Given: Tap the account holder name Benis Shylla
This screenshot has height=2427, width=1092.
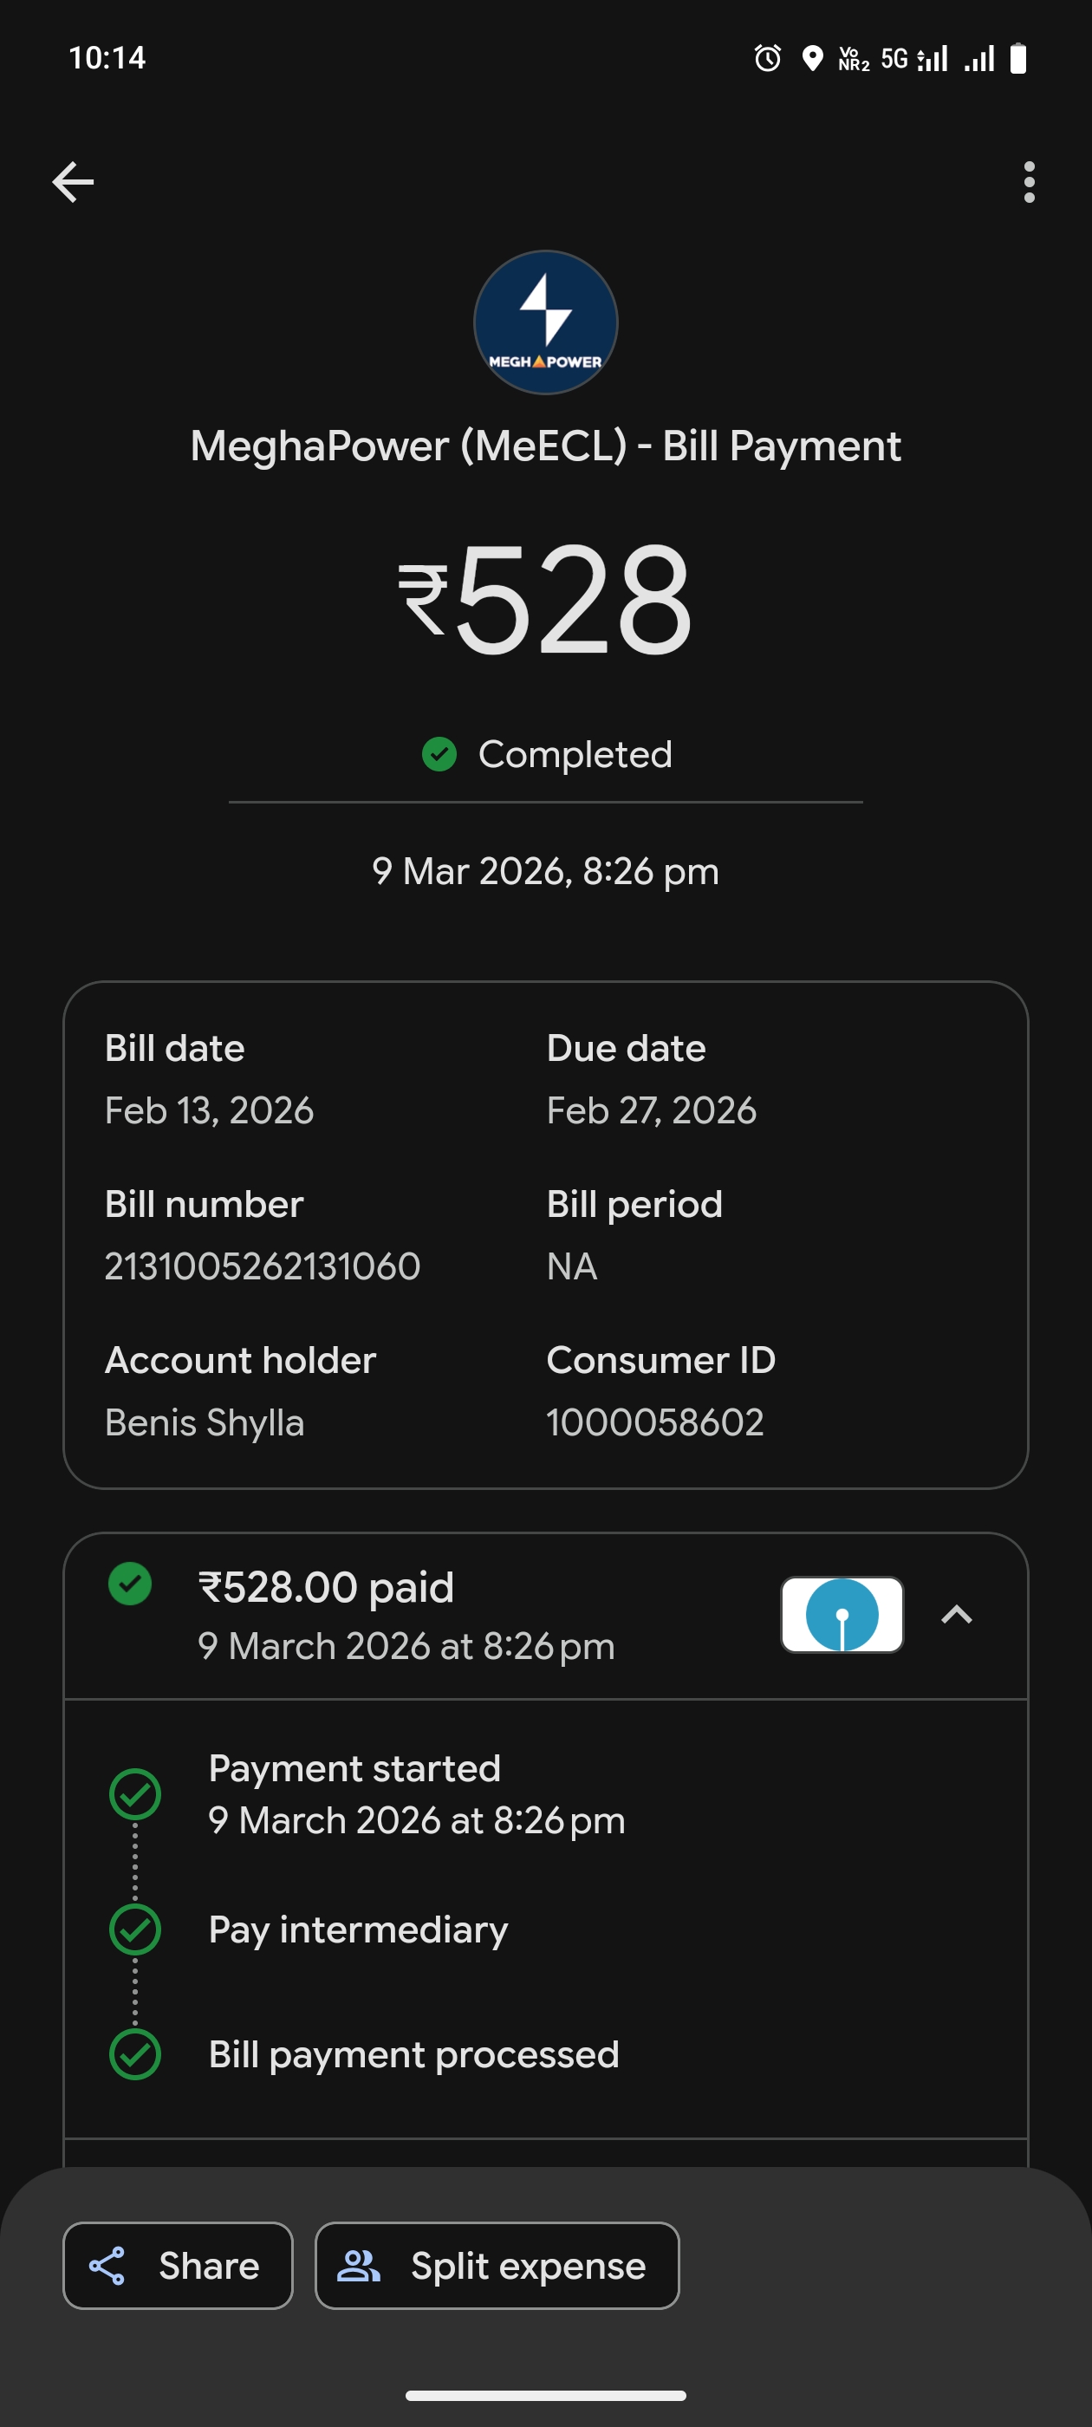Looking at the screenshot, I should tap(205, 1422).
